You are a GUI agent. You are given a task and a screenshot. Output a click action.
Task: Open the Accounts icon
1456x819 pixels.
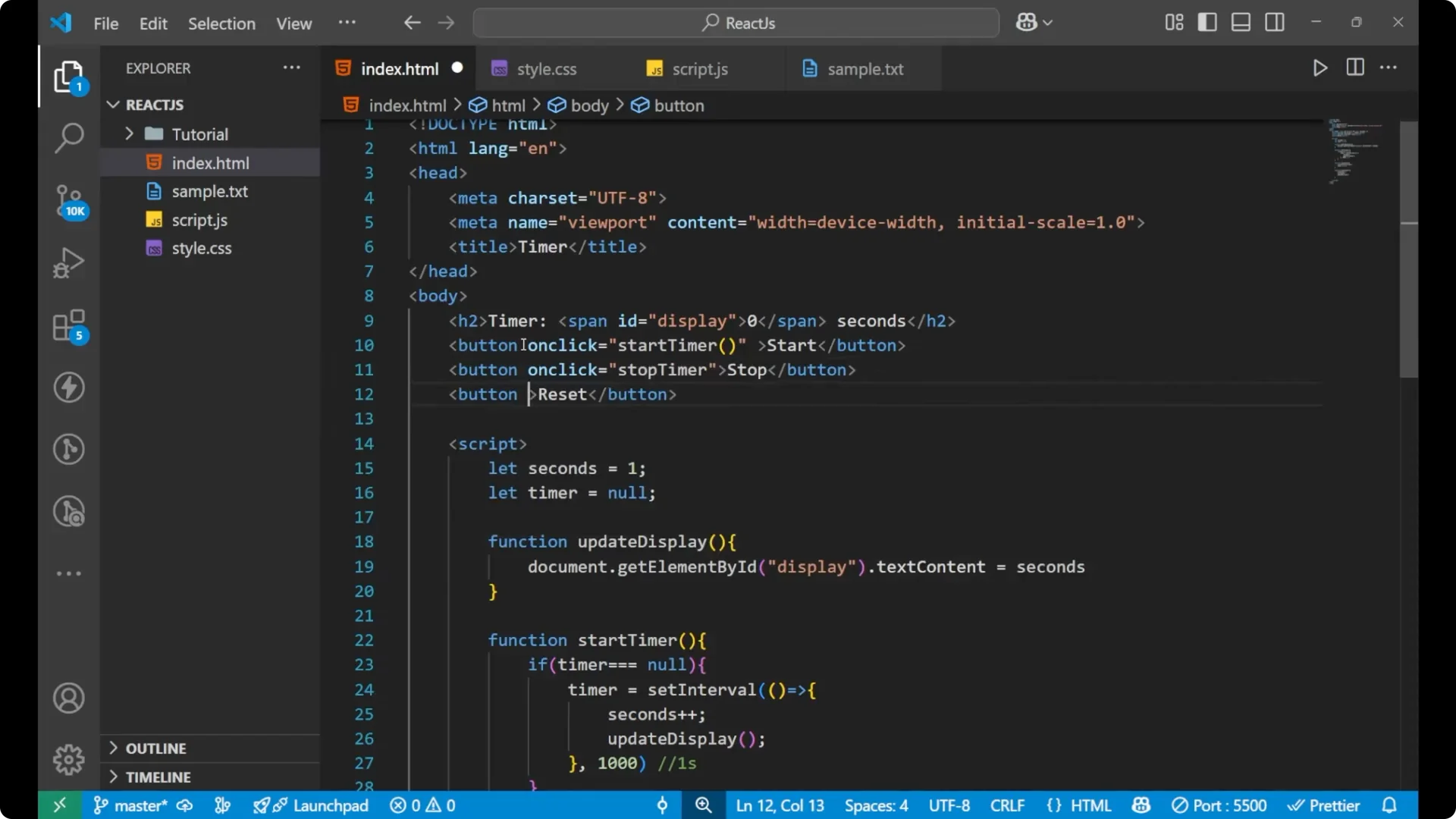69,698
